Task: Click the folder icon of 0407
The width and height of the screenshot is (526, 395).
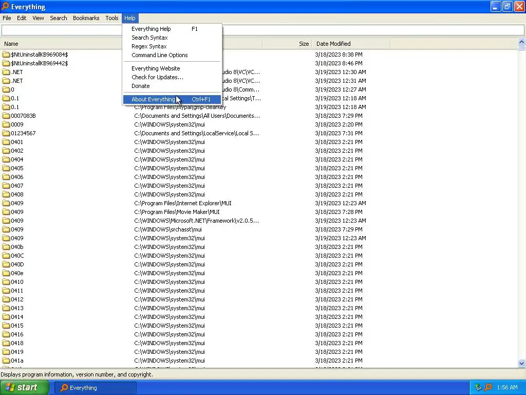Action: tap(6, 185)
